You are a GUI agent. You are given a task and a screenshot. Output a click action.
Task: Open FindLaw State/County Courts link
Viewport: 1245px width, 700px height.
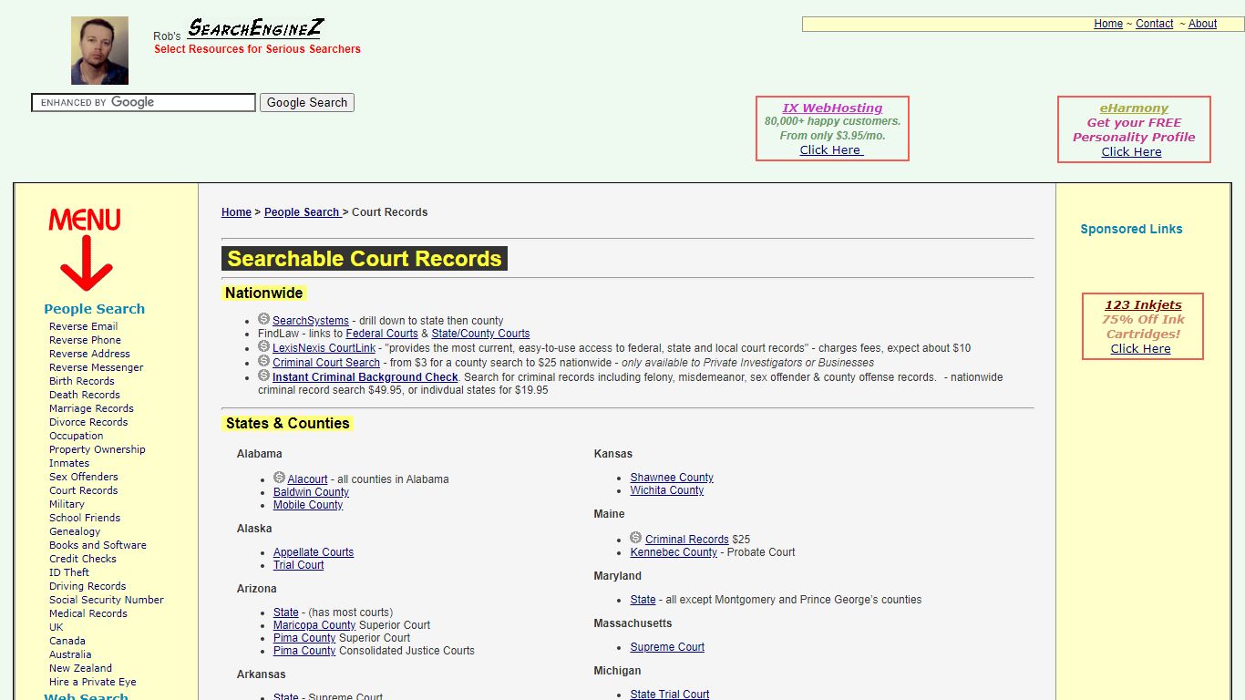pyautogui.click(x=480, y=334)
